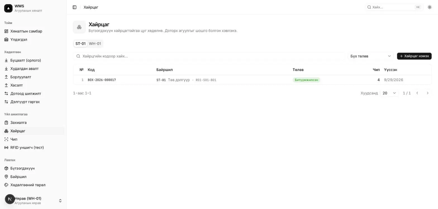
Task: Open the Бүх төлөв status dropdown
Action: tap(371, 56)
